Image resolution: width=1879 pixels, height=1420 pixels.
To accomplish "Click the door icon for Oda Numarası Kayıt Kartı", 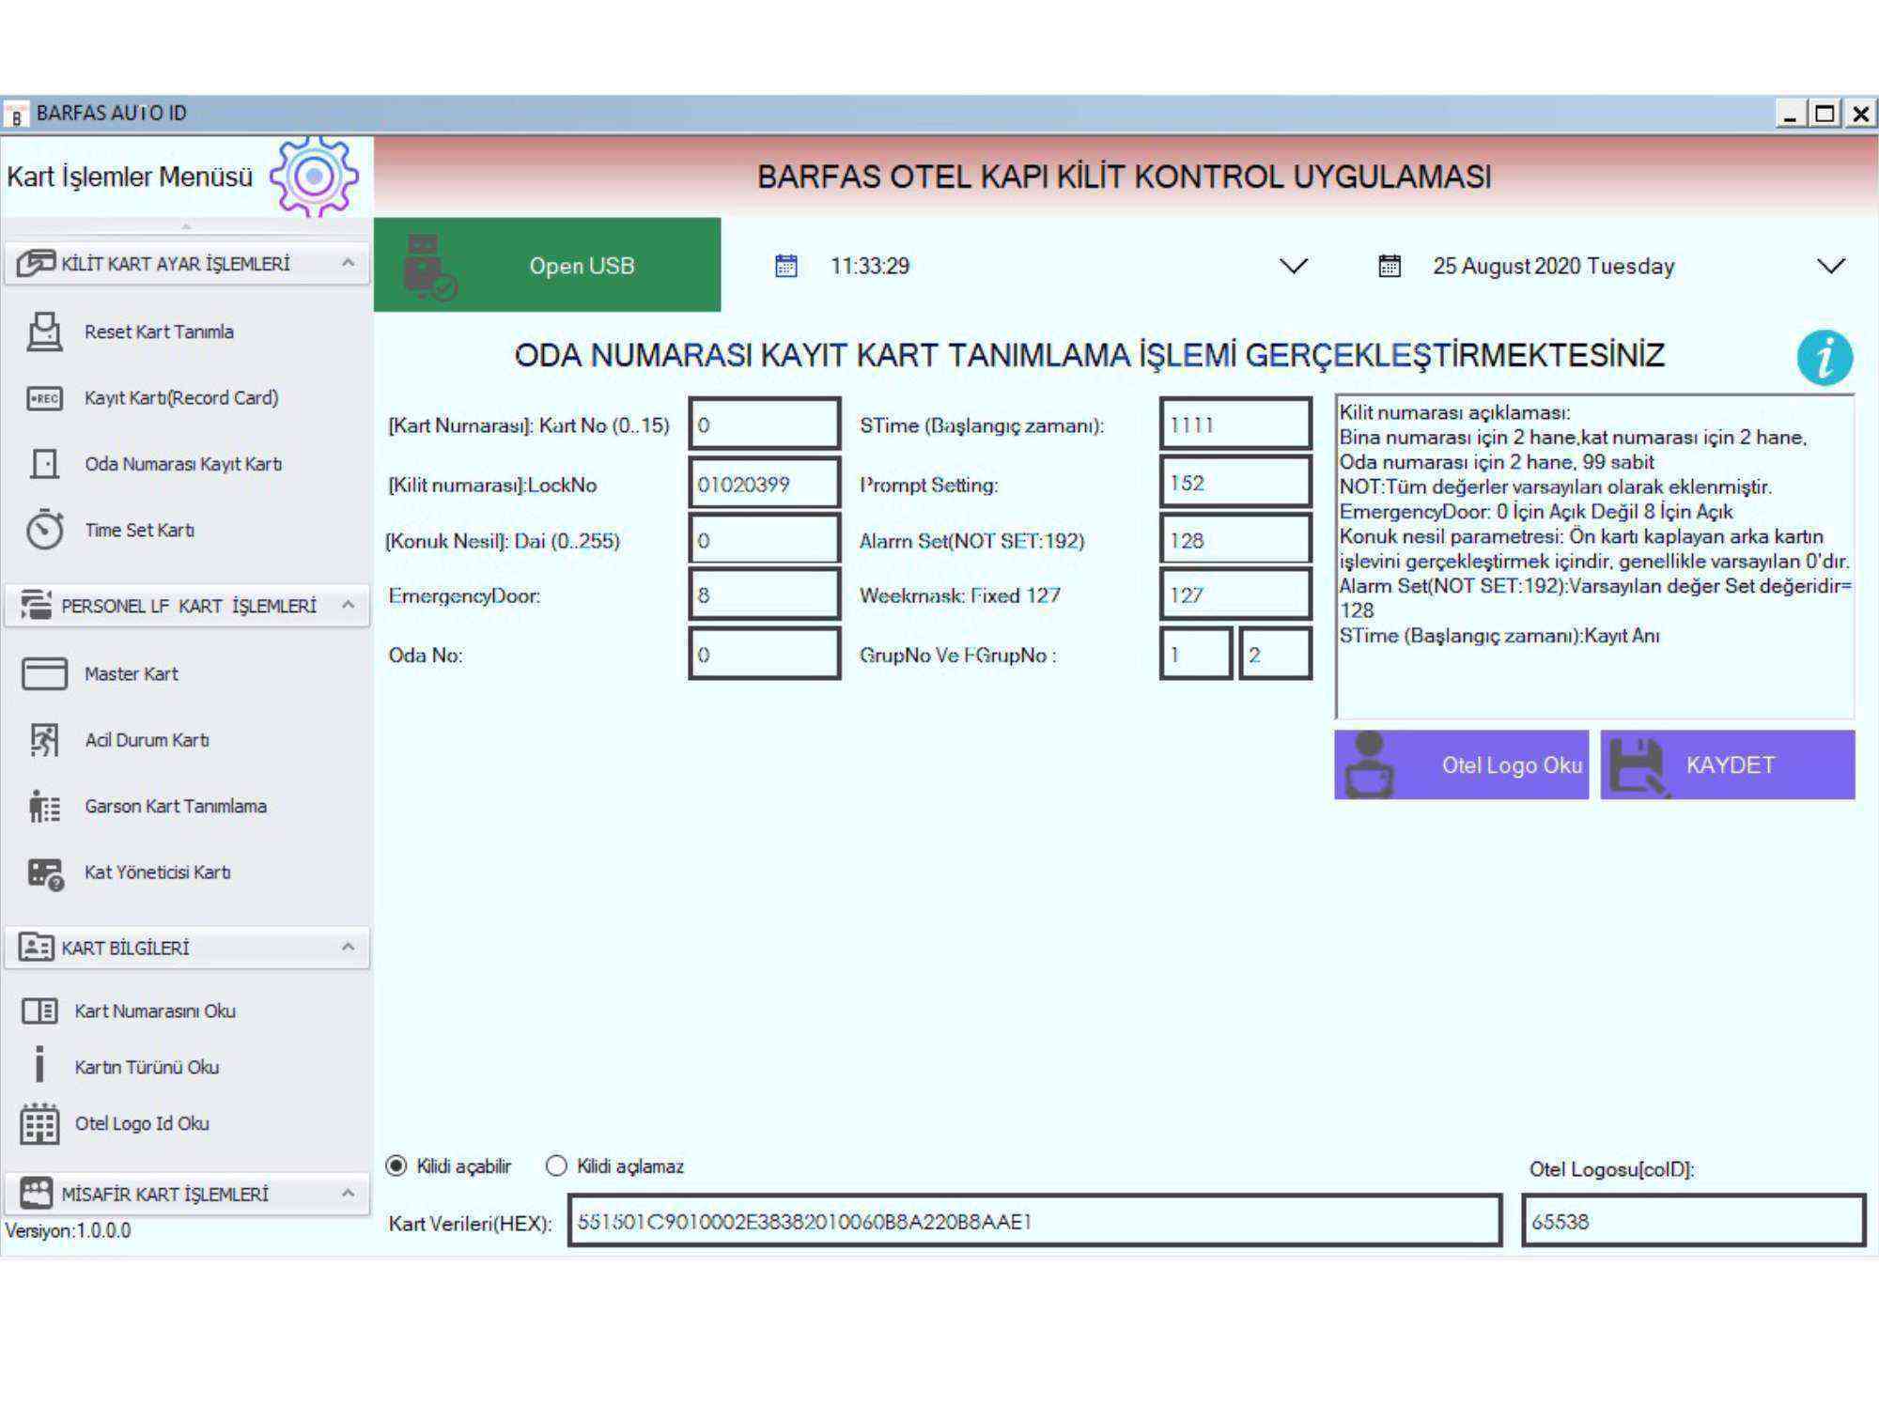I will pos(44,464).
